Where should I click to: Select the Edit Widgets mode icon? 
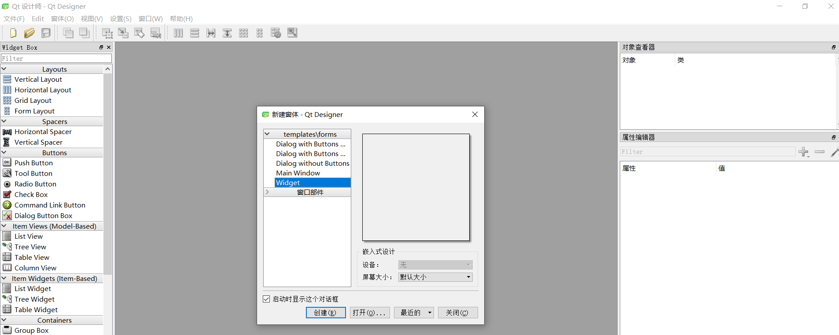click(x=107, y=33)
